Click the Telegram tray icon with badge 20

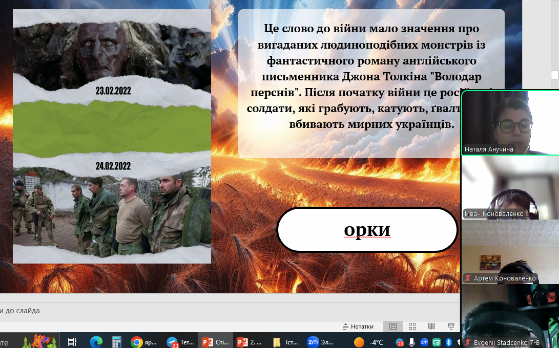coord(400,343)
